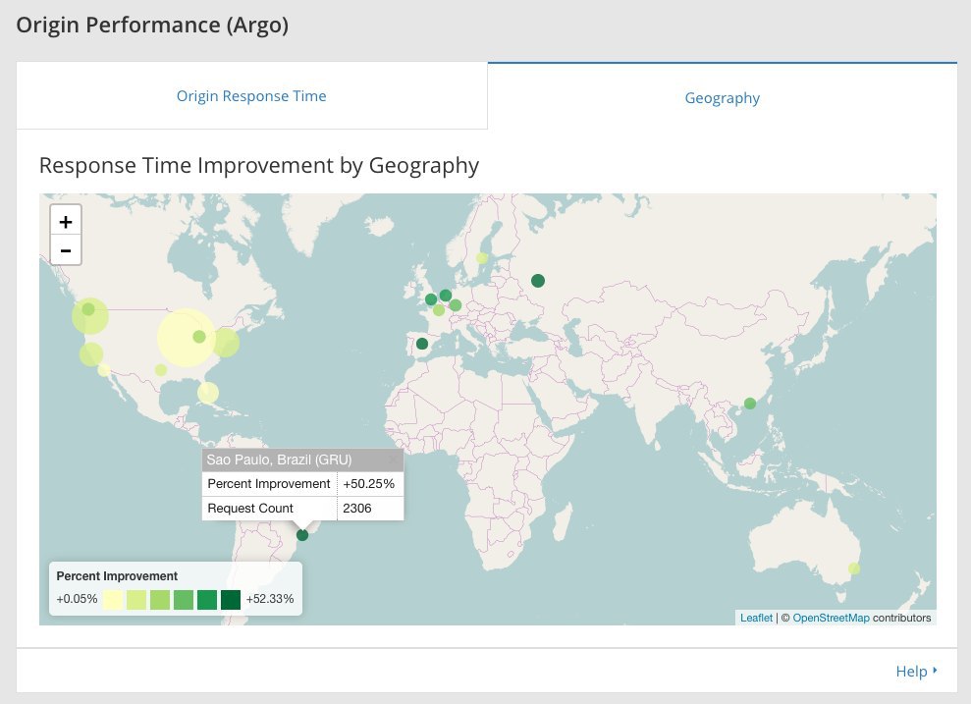Click Response Time Improvement by Geography heading
The height and width of the screenshot is (704, 971).
tap(259, 165)
